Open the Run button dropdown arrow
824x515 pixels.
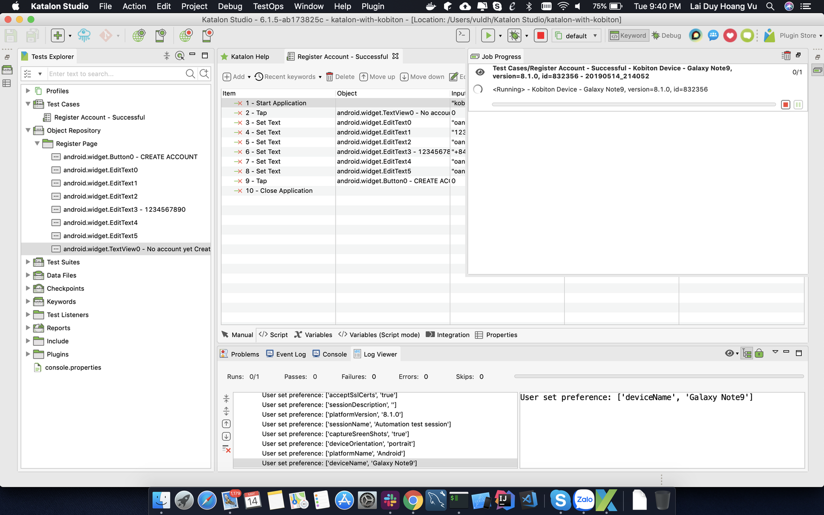[500, 36]
